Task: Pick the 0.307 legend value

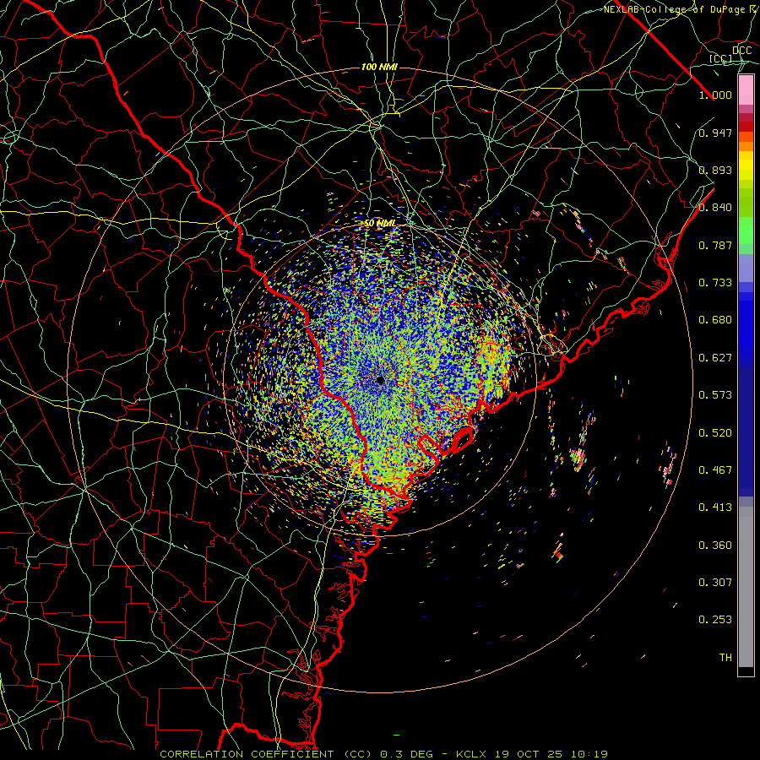Action: click(715, 582)
